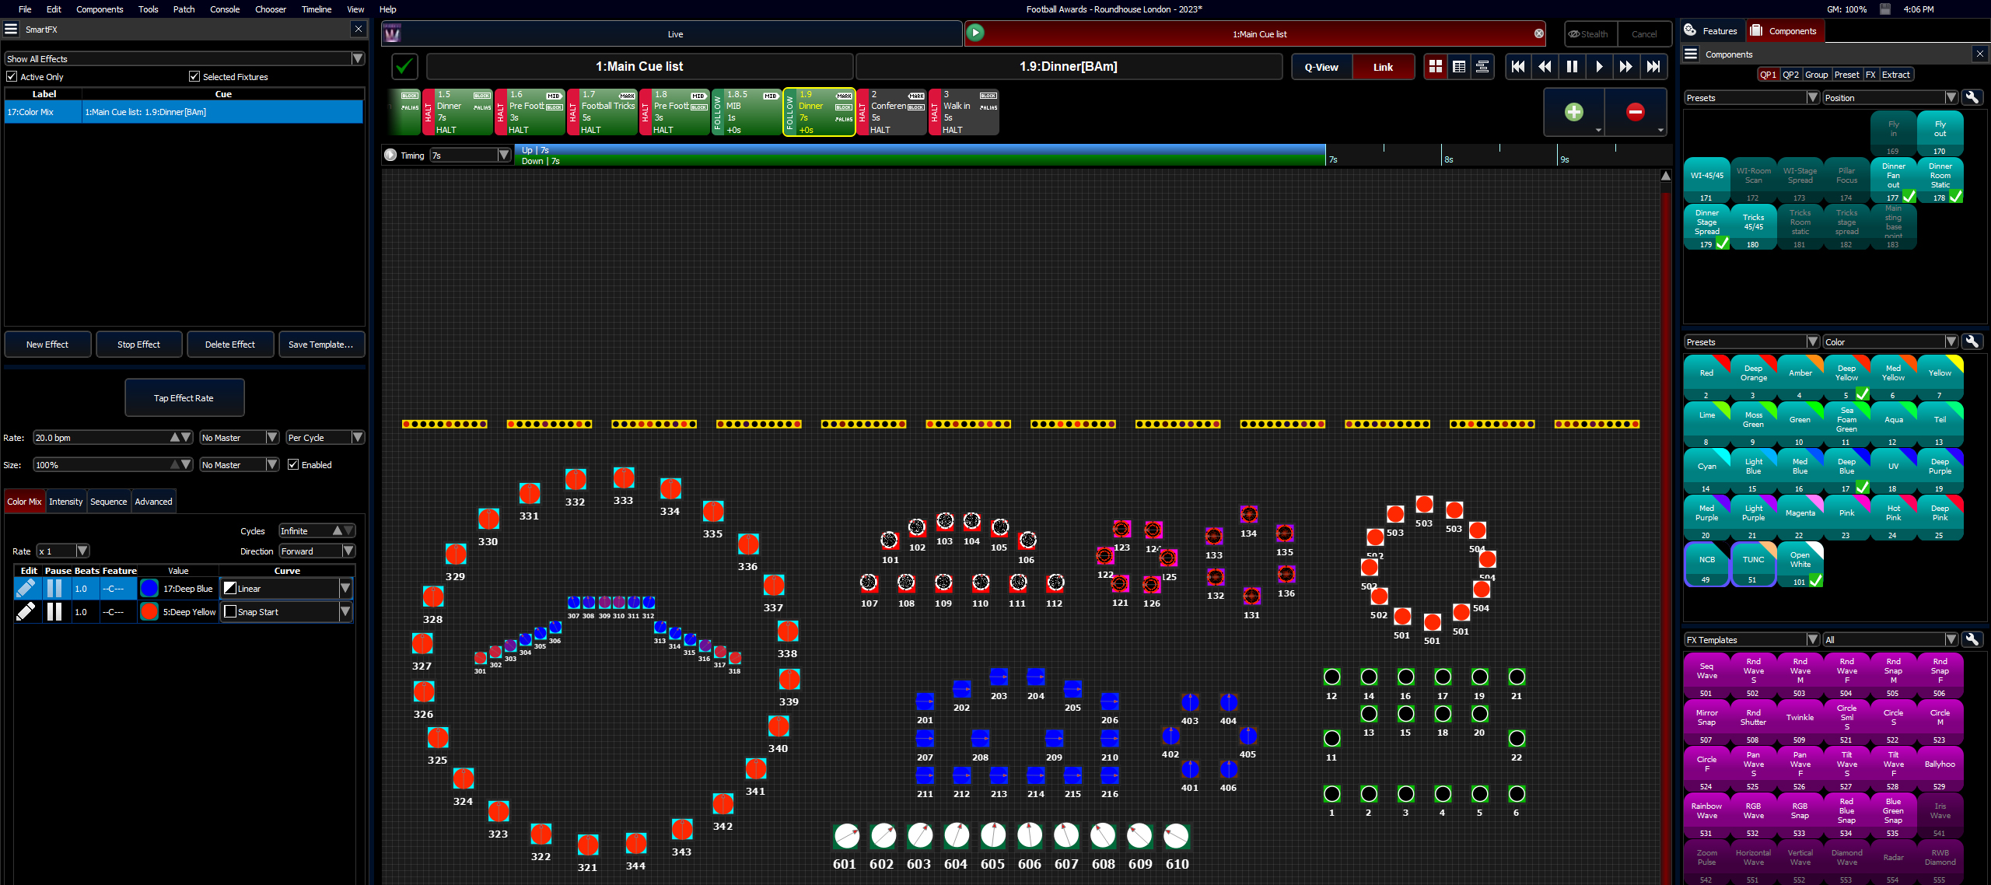Click the wrench icon beside Position presets

pyautogui.click(x=1972, y=98)
